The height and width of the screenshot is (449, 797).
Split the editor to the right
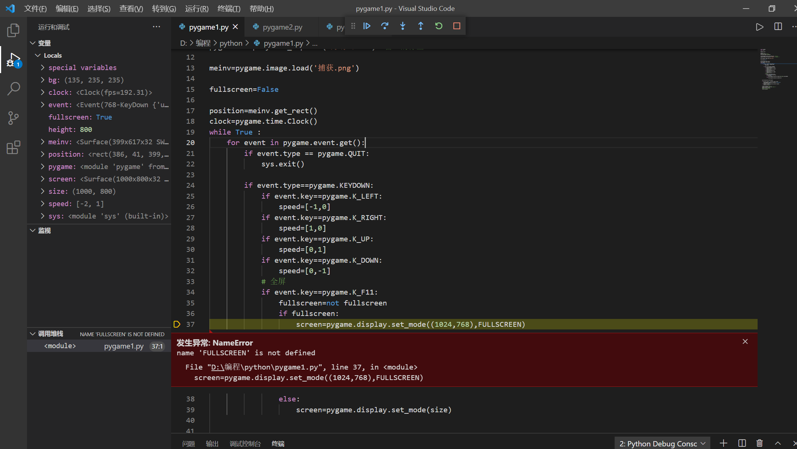[778, 27]
